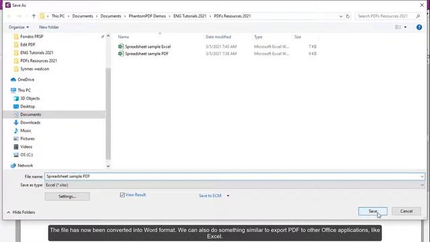Select This PC in navigation pane
Image resolution: width=430 pixels, height=242 pixels.
pos(24,90)
